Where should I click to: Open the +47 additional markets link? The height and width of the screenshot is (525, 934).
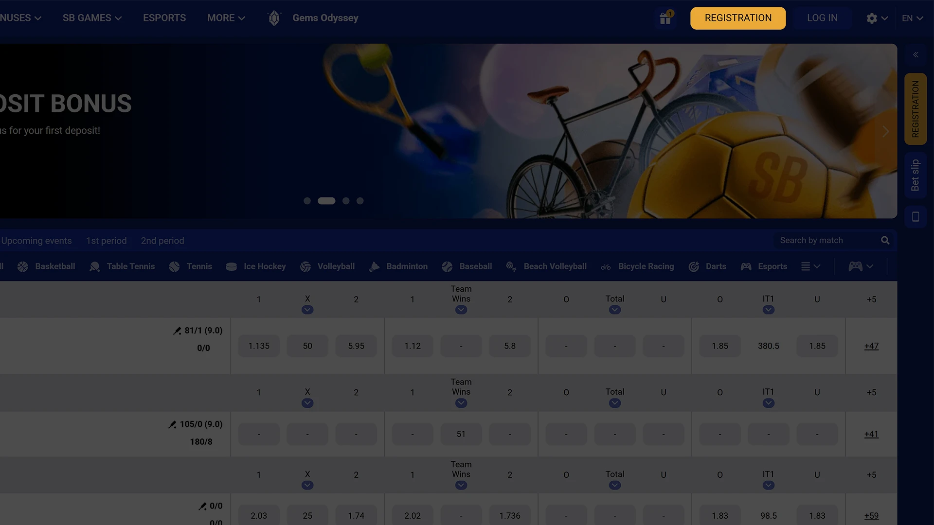pyautogui.click(x=871, y=346)
